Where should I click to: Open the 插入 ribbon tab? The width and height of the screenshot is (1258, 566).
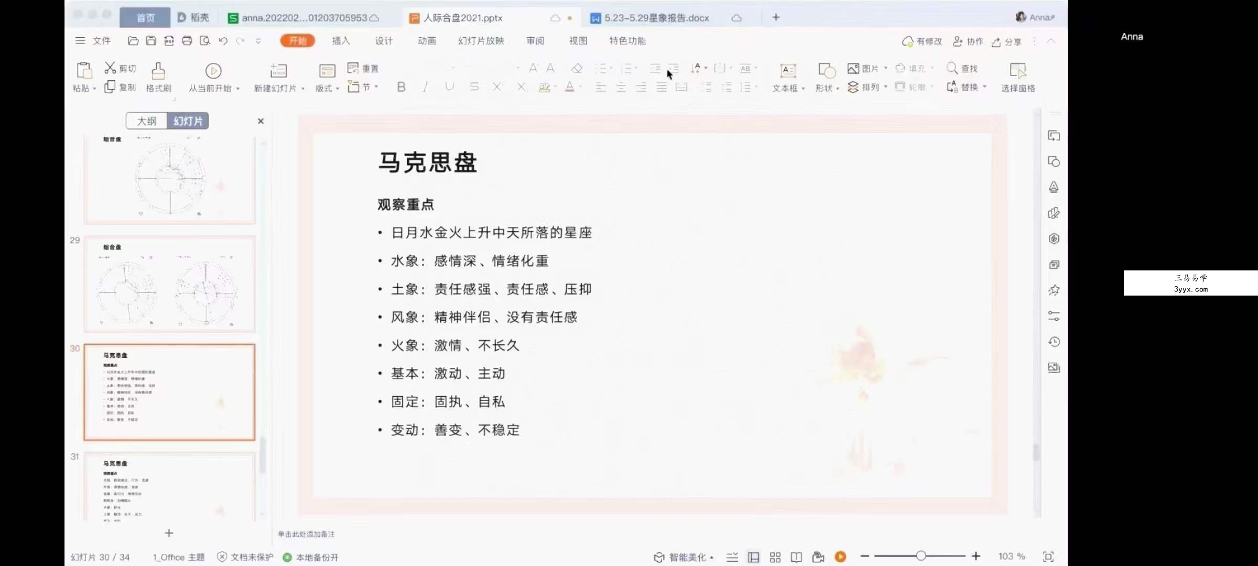341,41
